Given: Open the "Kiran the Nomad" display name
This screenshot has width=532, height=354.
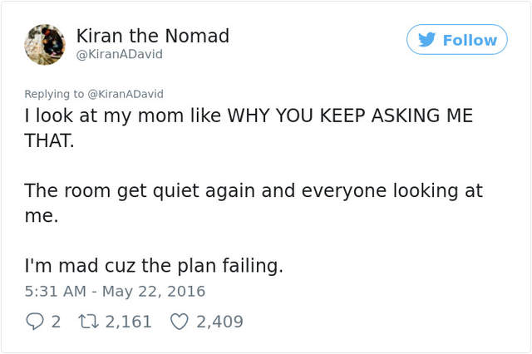Looking at the screenshot, I should point(152,36).
